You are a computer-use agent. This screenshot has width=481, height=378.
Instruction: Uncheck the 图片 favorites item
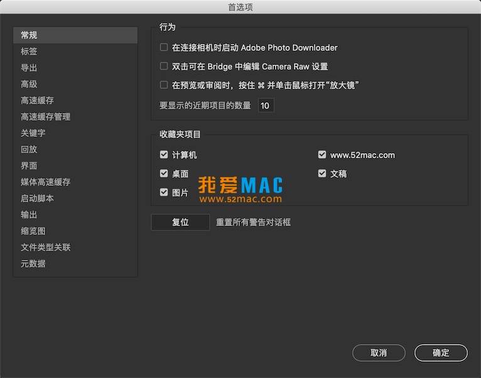[x=164, y=192]
